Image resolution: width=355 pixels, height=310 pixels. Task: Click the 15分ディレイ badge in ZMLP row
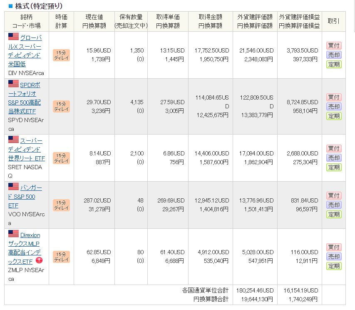click(x=61, y=257)
